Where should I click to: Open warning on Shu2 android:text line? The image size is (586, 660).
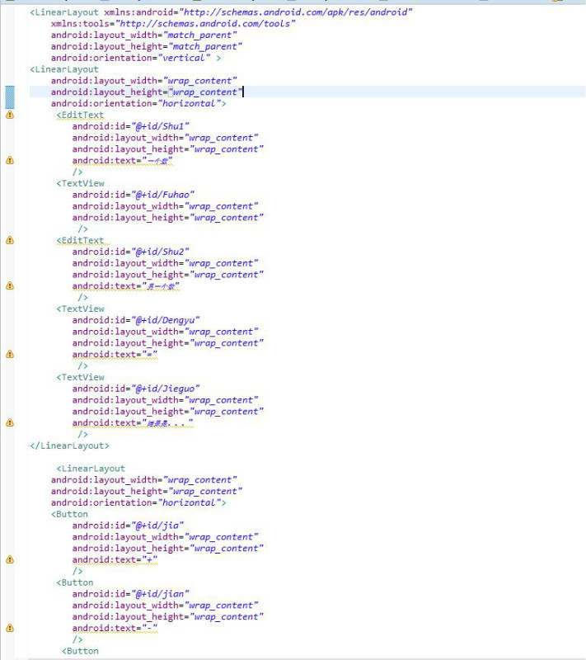coord(10,286)
